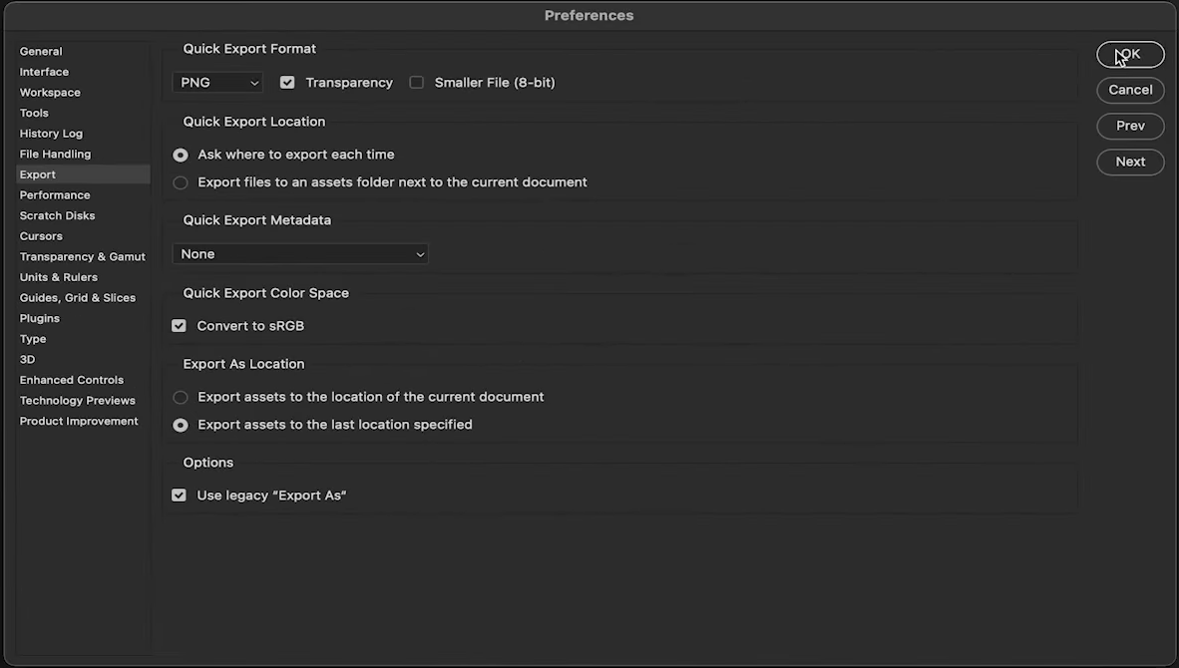
Task: Open the Performance preferences category
Action: point(55,195)
